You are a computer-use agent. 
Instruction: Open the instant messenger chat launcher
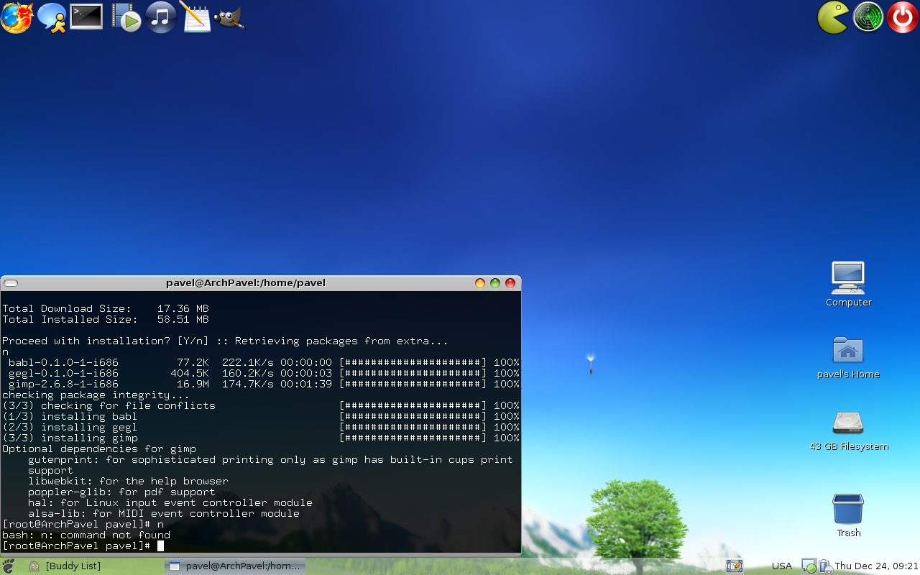click(x=52, y=17)
